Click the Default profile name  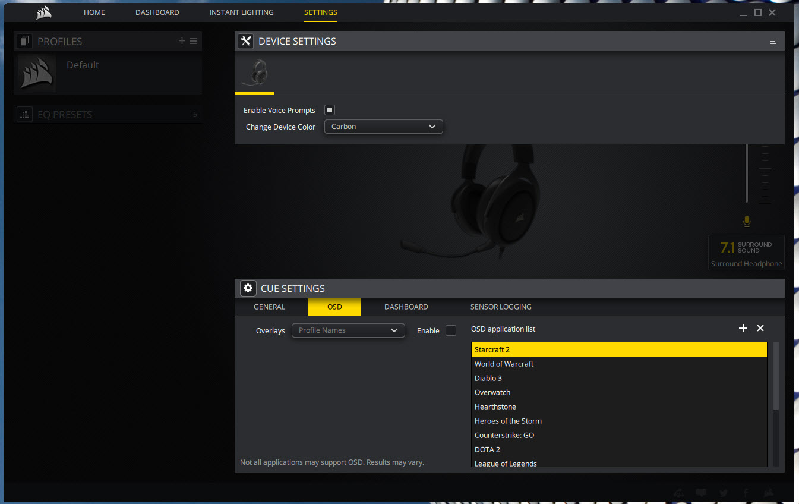83,65
